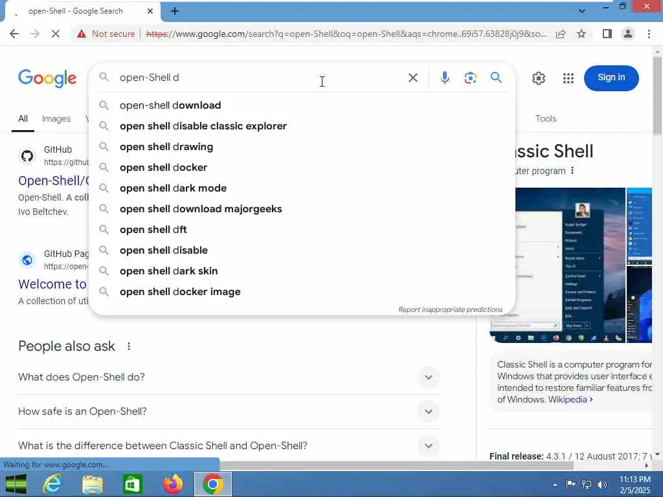The height and width of the screenshot is (497, 663).
Task: Expand 'What does Open-Shell do?' question
Action: pyautogui.click(x=229, y=377)
